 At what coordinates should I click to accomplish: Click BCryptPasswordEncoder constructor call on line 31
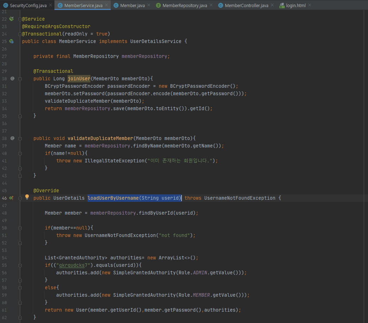tap(203, 86)
